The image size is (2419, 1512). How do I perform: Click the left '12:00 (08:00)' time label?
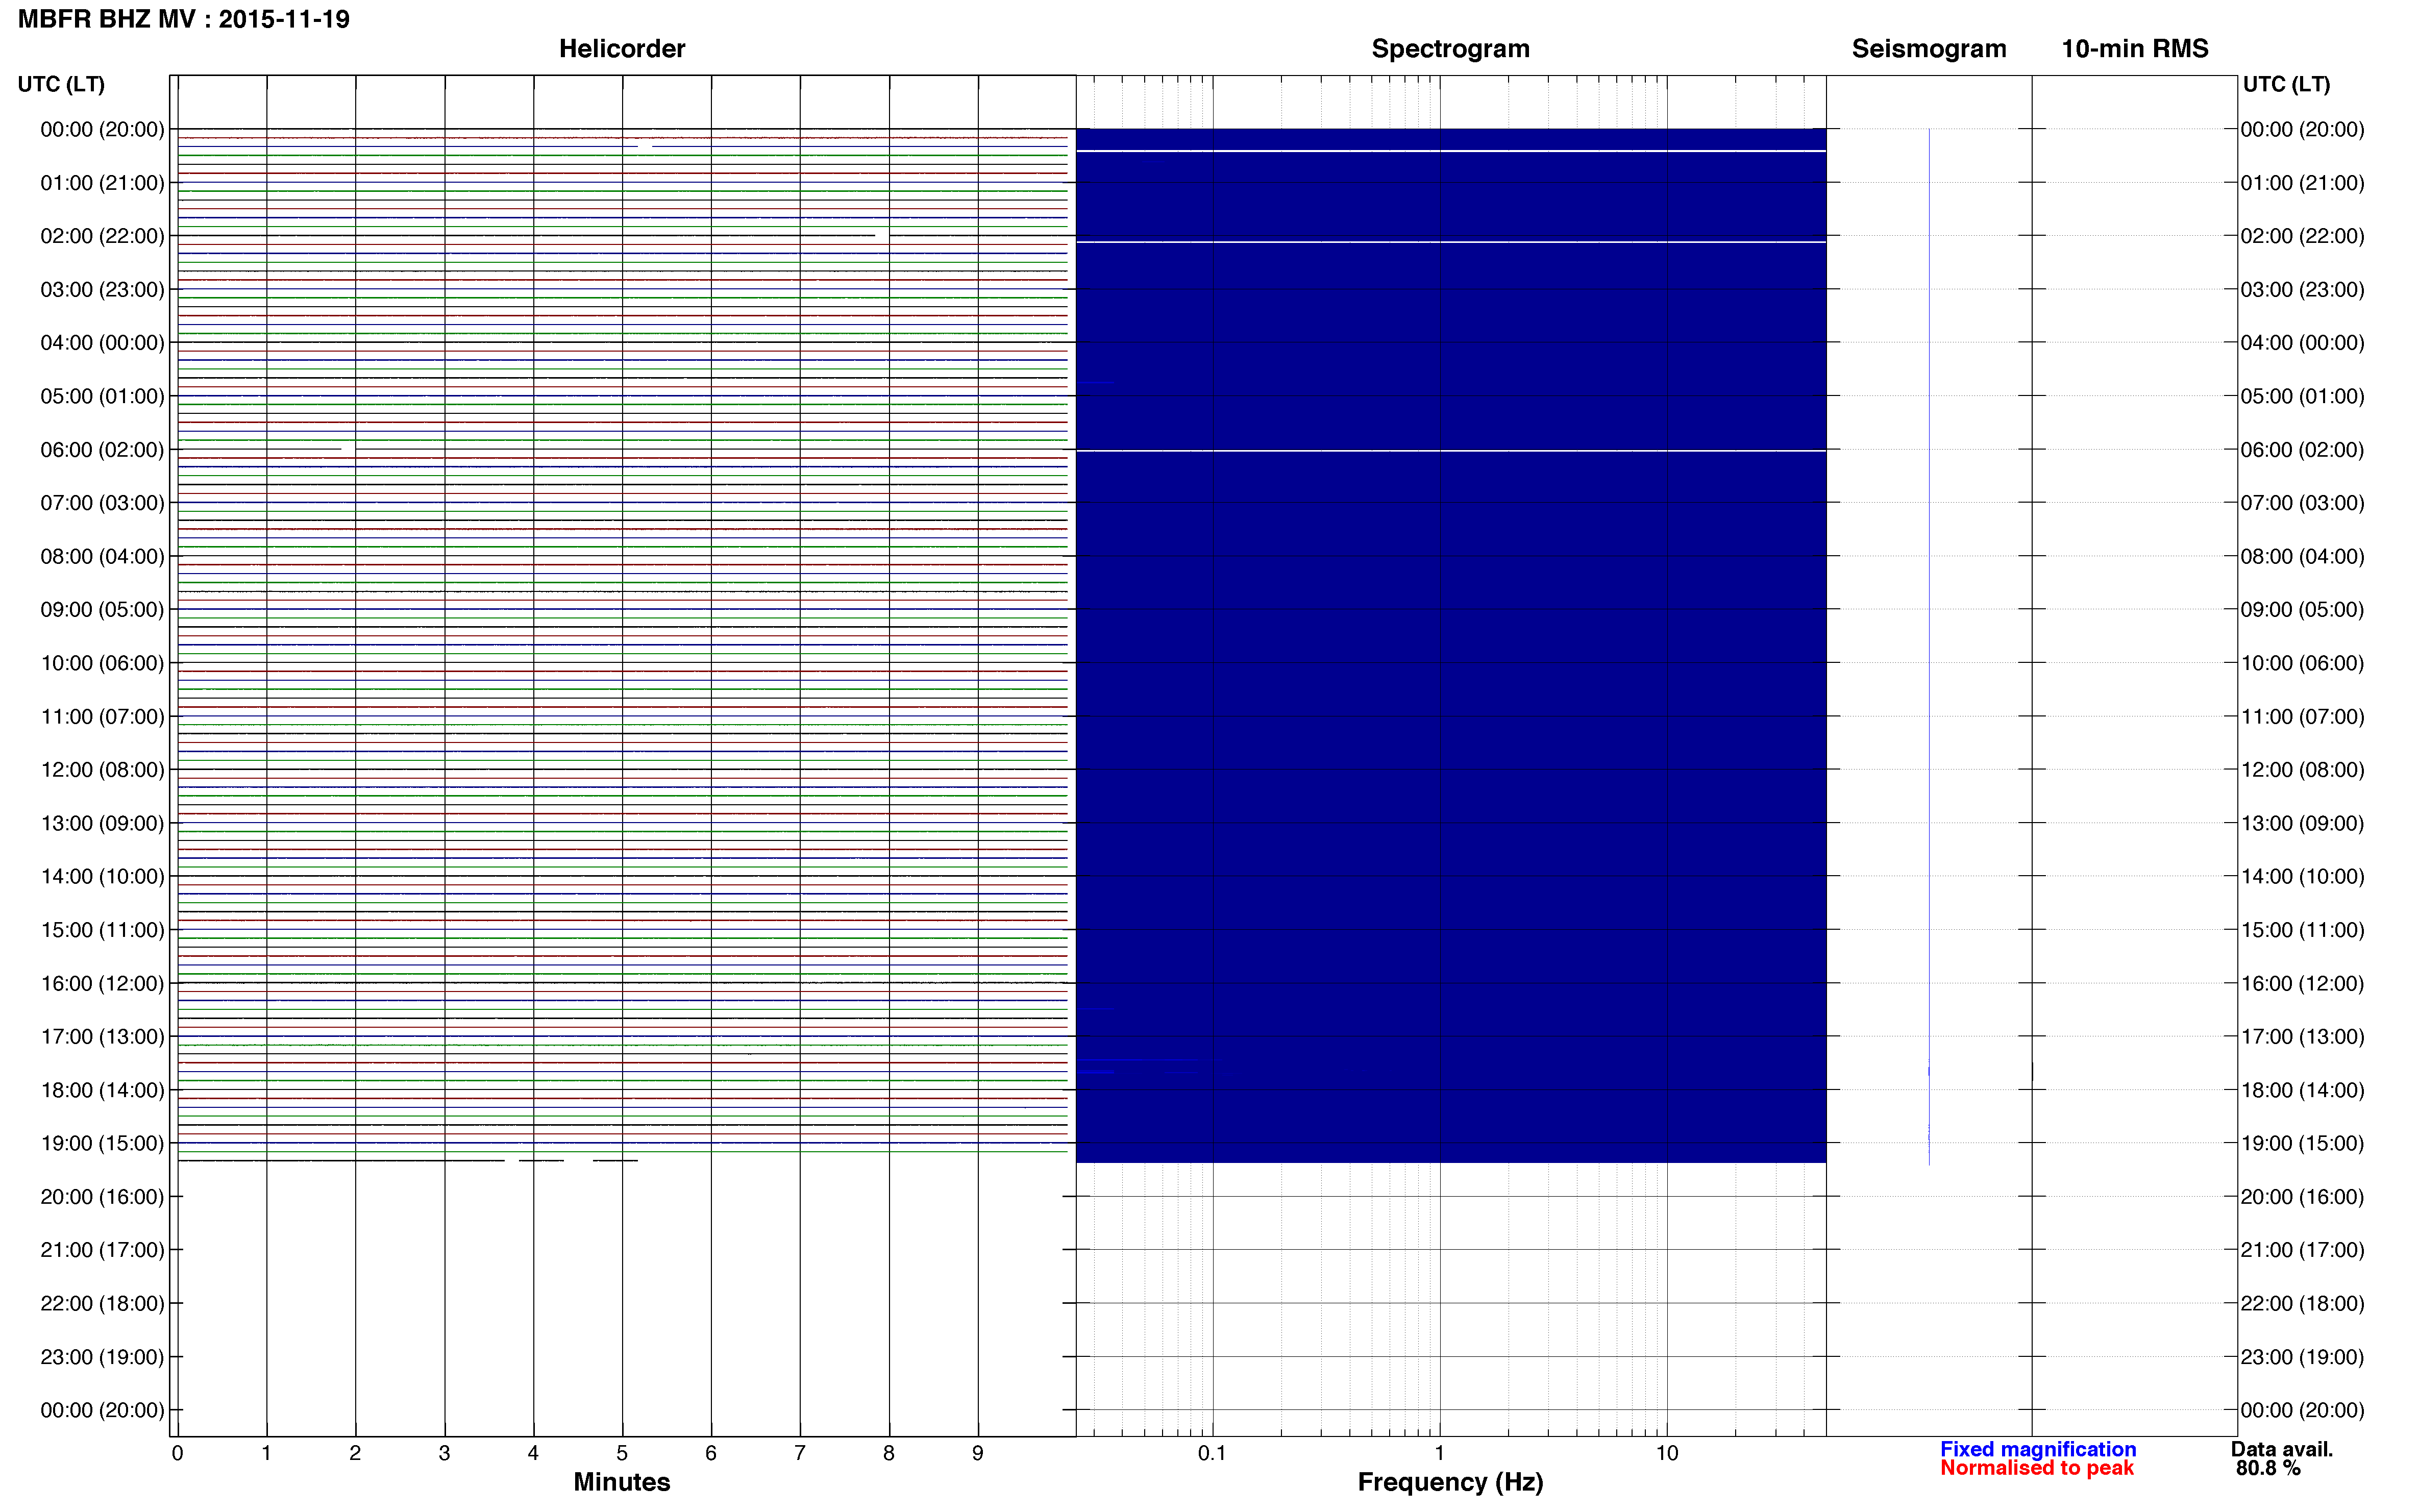(x=102, y=770)
